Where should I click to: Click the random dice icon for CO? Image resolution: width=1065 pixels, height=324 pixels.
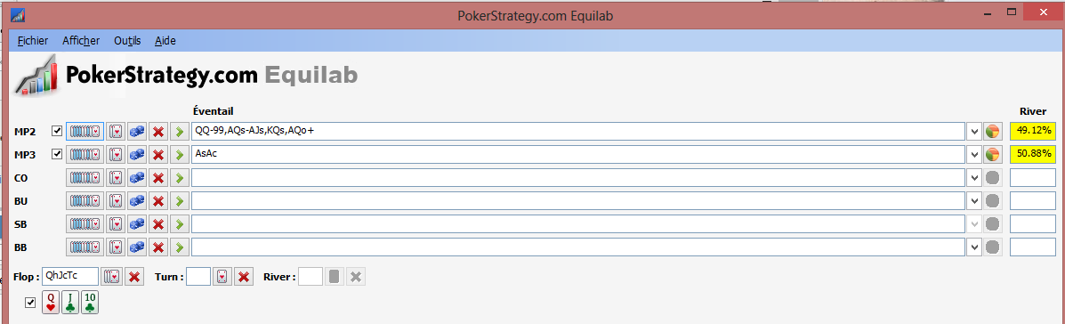pyautogui.click(x=137, y=178)
